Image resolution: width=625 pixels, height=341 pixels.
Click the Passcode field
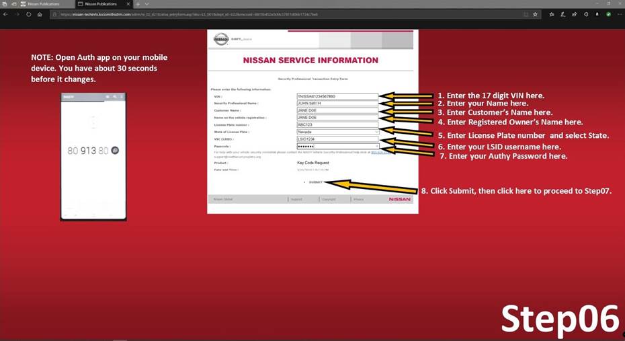tap(337, 147)
